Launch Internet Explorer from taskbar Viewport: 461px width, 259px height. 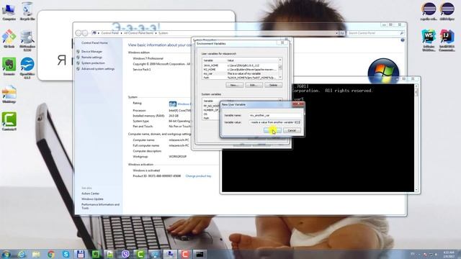(22, 254)
